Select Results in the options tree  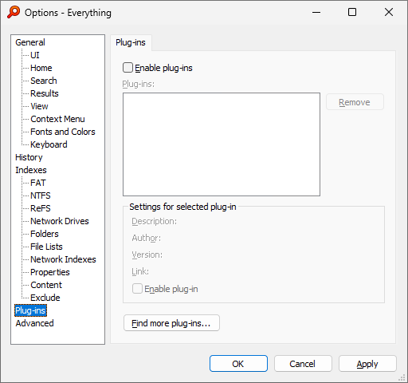tap(45, 93)
